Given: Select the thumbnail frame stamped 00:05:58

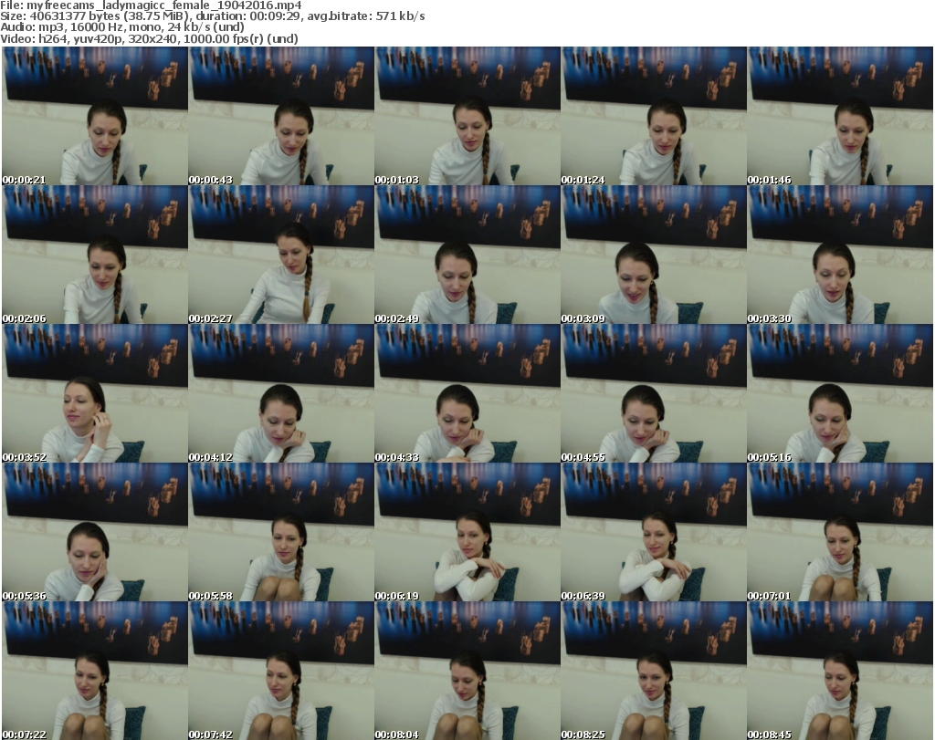Looking at the screenshot, I should tap(281, 532).
